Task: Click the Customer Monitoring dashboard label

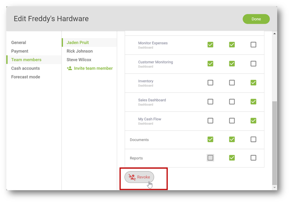Action: click(x=156, y=62)
